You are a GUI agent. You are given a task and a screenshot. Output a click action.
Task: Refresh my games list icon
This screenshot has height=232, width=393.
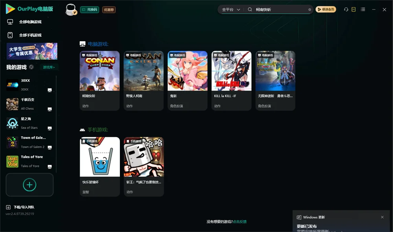click(x=31, y=67)
